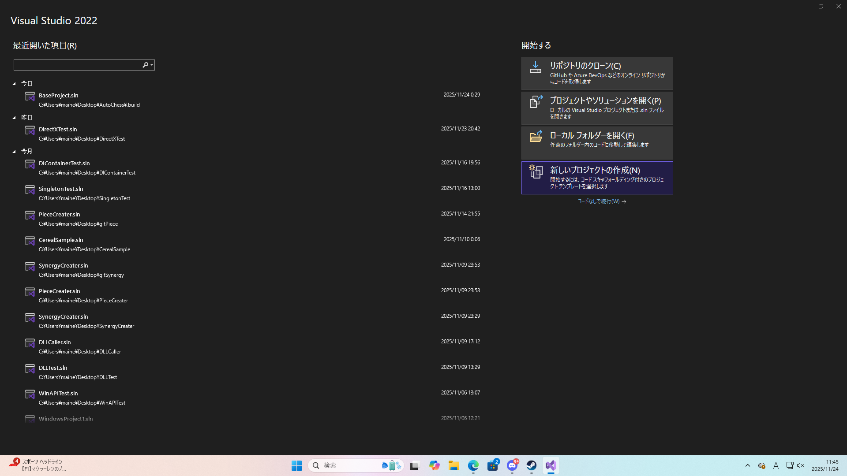
Task: Open search options dropdown arrow
Action: tap(152, 65)
